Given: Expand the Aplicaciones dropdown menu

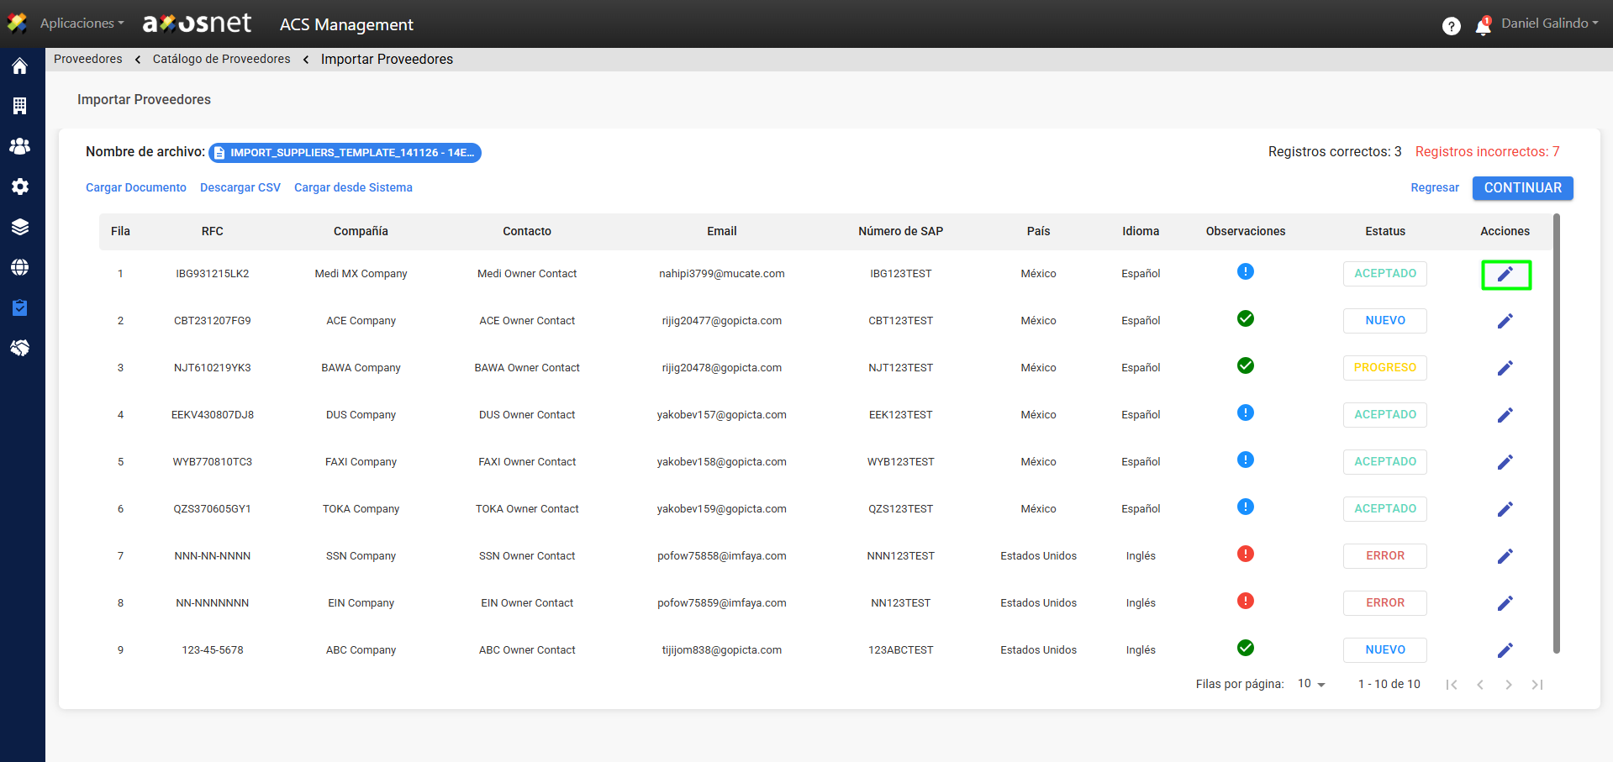Looking at the screenshot, I should point(82,24).
